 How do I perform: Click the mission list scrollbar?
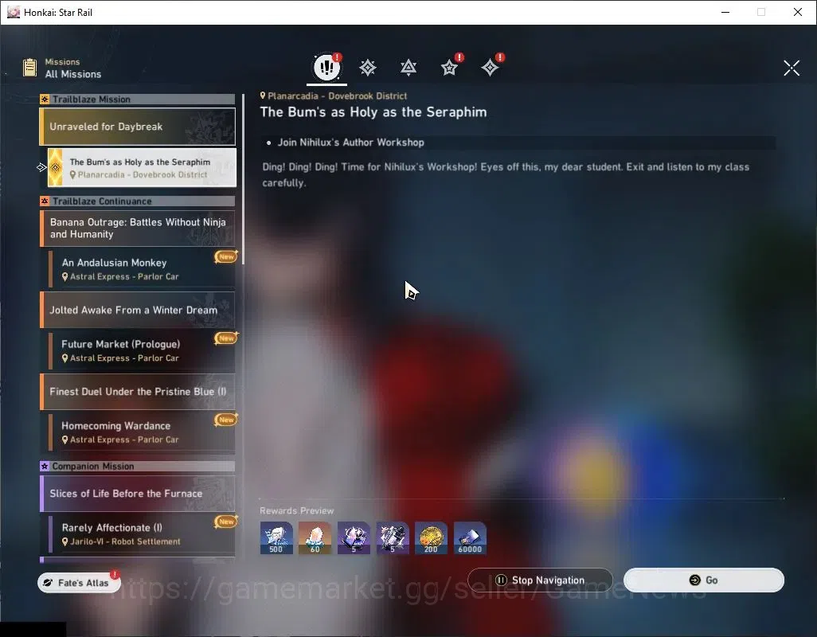coord(243,180)
